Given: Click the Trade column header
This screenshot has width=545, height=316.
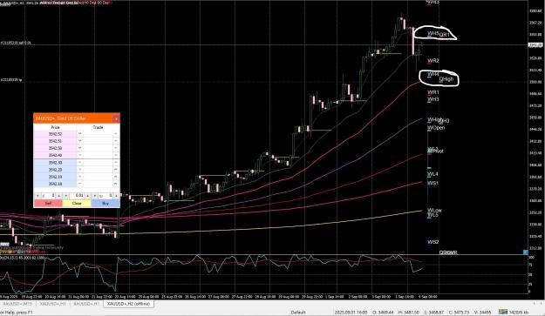Looking at the screenshot, I should pos(98,127).
